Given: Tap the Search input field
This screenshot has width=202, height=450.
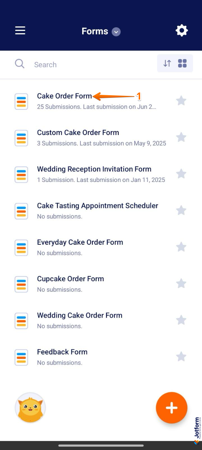Looking at the screenshot, I should 67,64.
